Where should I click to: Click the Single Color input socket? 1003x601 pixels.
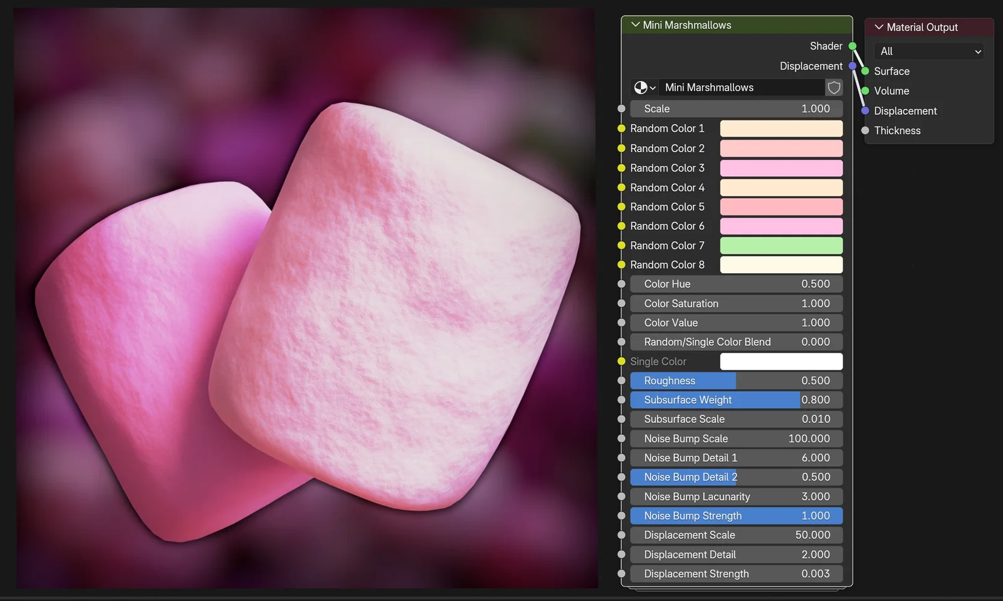621,361
